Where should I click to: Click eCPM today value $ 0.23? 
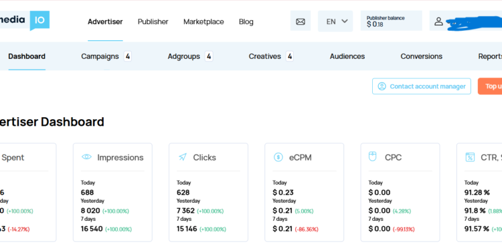point(283,192)
